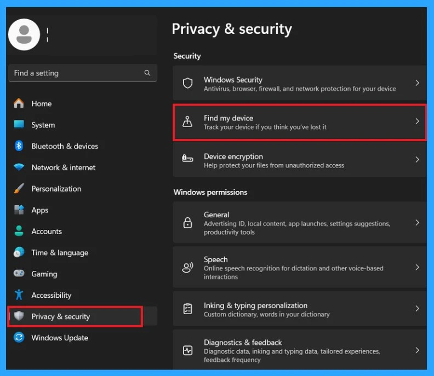Click the Bluetooth symbol icon
434x376 pixels.
tap(19, 146)
